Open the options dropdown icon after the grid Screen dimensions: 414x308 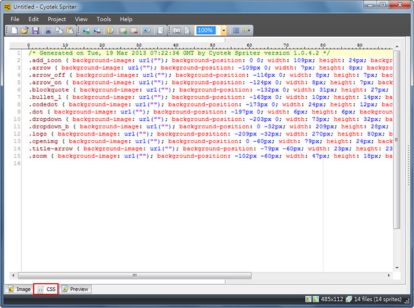(x=247, y=31)
